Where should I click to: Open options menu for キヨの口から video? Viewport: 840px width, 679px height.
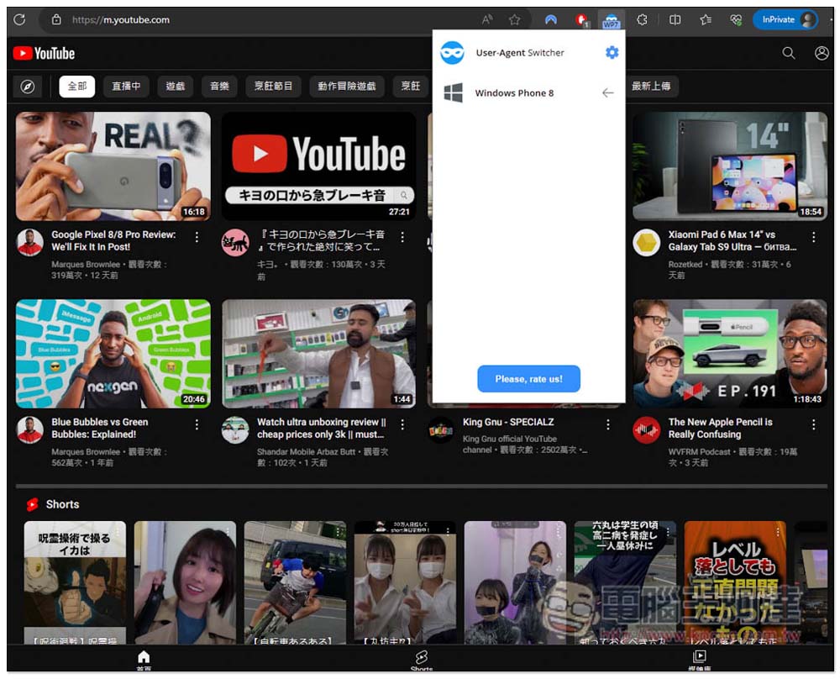click(402, 237)
